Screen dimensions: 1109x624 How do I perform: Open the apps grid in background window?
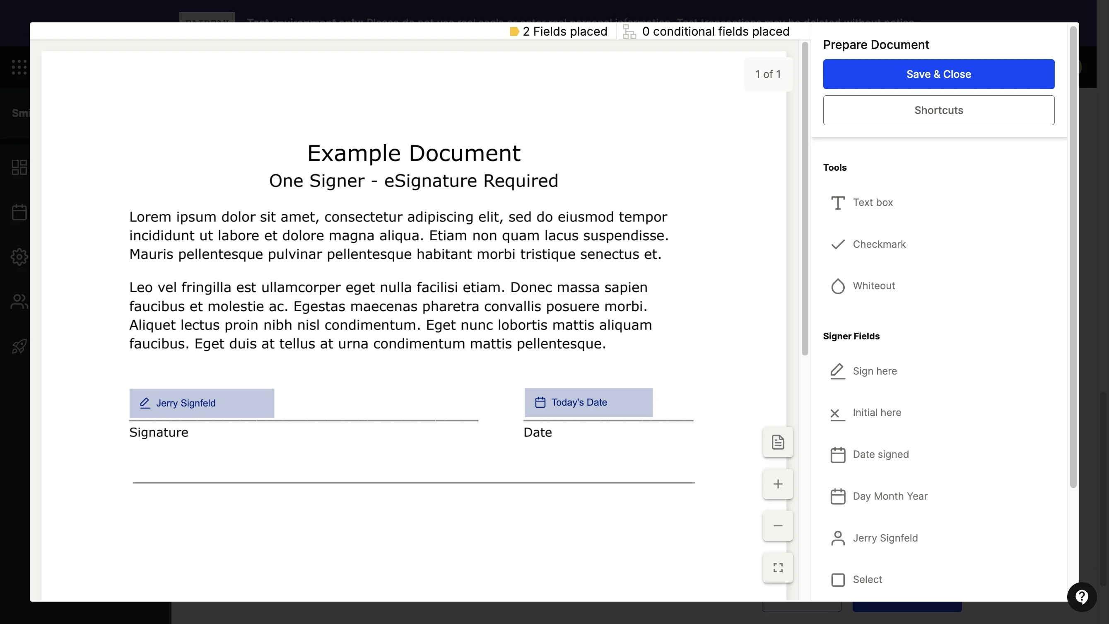(x=19, y=67)
